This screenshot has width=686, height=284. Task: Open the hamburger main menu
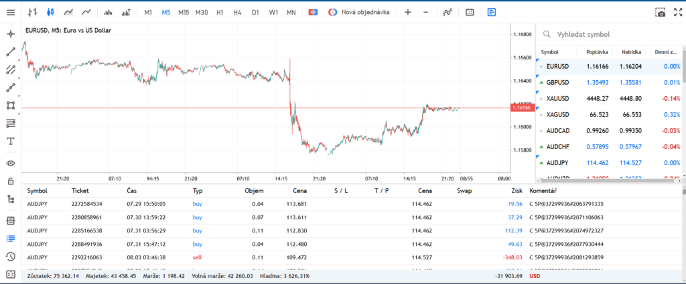pos(11,13)
